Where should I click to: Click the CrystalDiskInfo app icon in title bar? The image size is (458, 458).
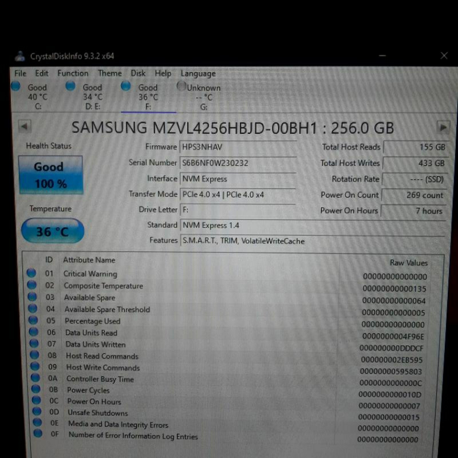pyautogui.click(x=20, y=56)
